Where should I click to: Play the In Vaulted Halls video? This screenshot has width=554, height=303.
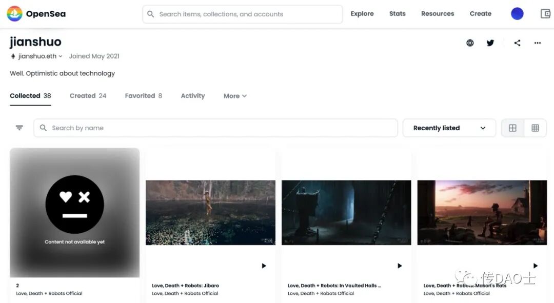coord(400,266)
